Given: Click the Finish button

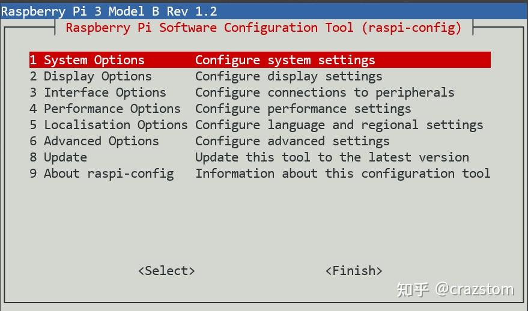Looking at the screenshot, I should 354,271.
